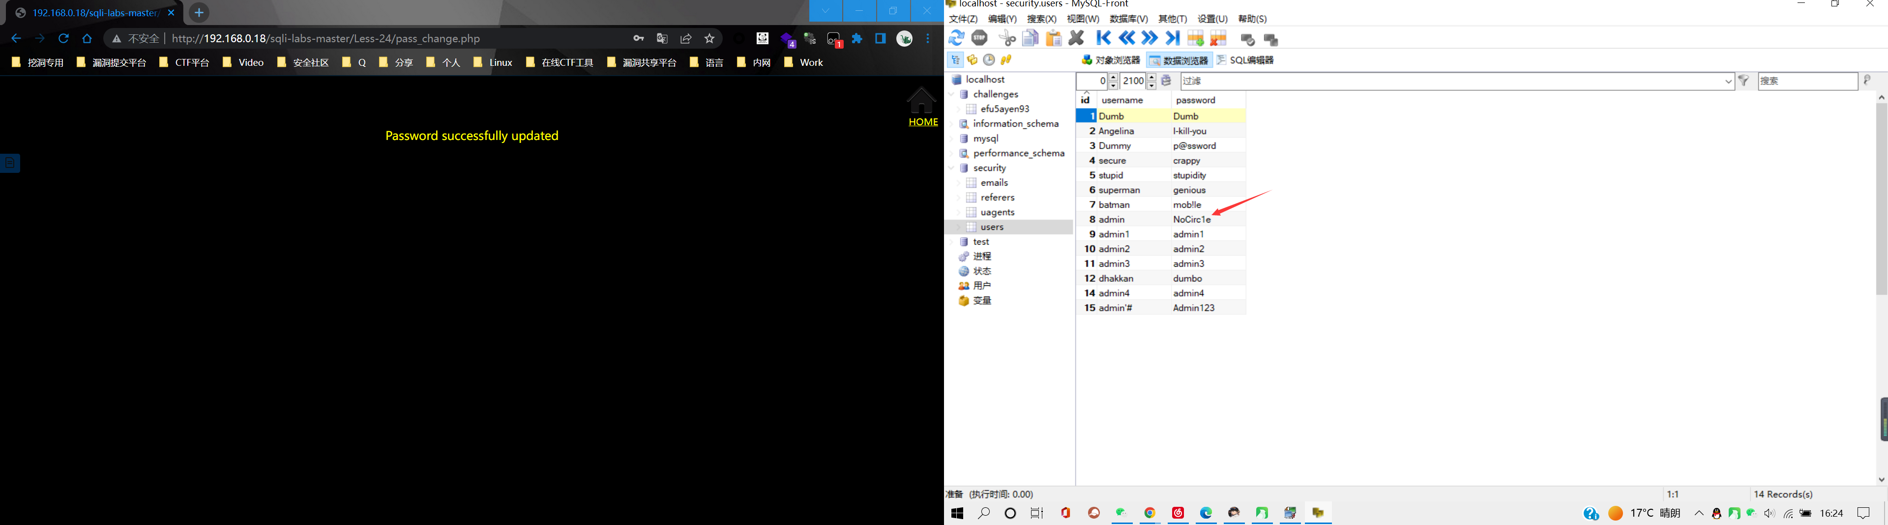This screenshot has width=1888, height=525.
Task: Open the 过滤 filter combo box dropdown arrow
Action: tap(1728, 81)
